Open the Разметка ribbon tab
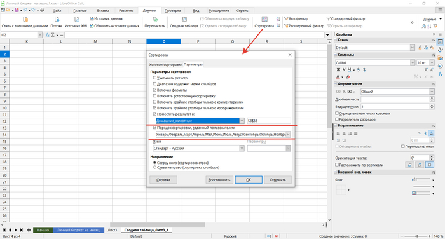The image size is (445, 239). click(x=127, y=11)
